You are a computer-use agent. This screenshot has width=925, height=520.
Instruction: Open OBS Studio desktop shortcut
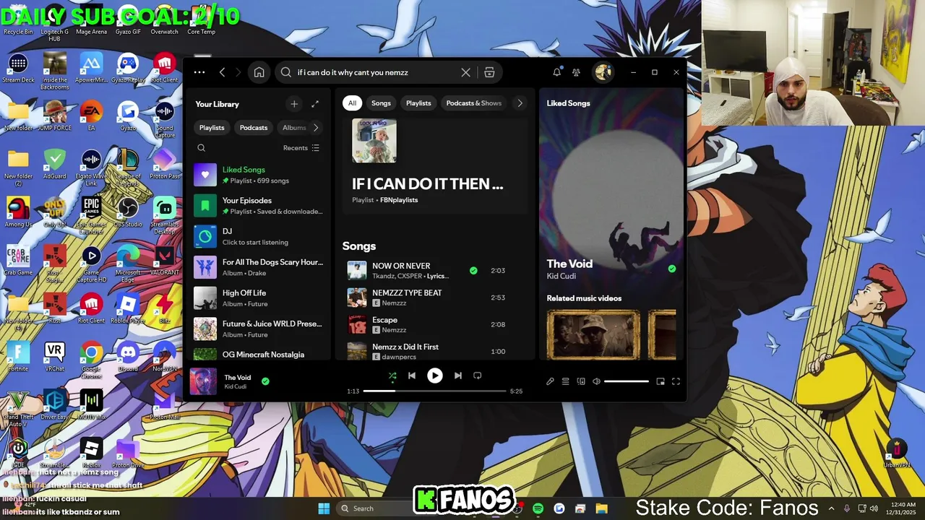pos(128,212)
